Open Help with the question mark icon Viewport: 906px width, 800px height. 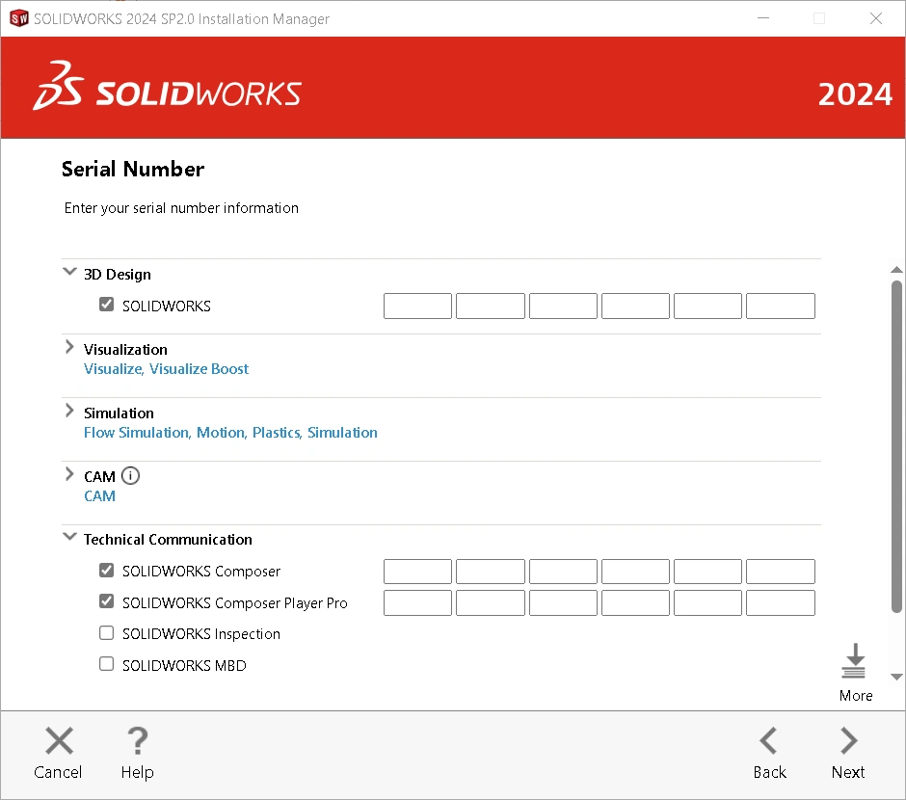(x=138, y=740)
